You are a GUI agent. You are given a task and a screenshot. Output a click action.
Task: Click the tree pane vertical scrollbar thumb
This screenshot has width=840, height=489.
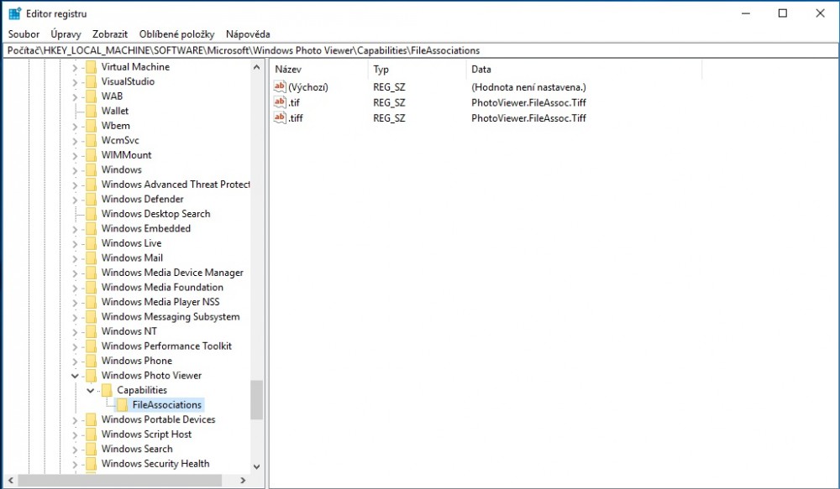(256, 399)
